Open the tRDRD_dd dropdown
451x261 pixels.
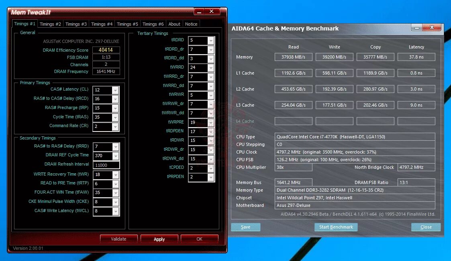[211, 59]
